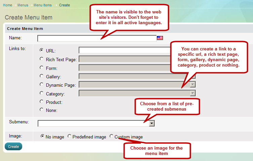Click into the Name text field

pos(97,38)
